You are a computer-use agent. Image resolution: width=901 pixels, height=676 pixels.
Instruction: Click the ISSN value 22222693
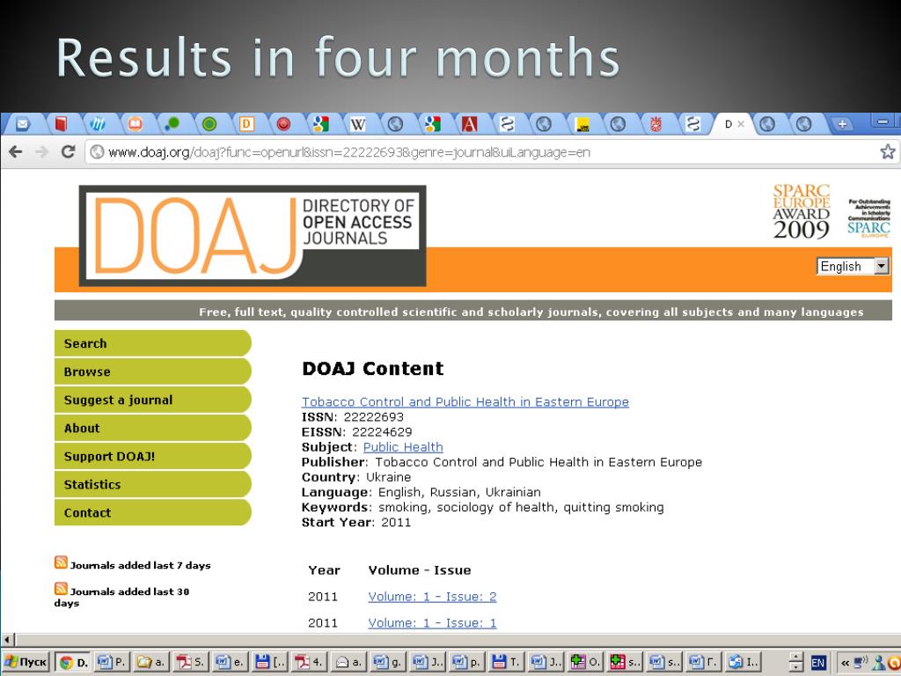(x=373, y=416)
